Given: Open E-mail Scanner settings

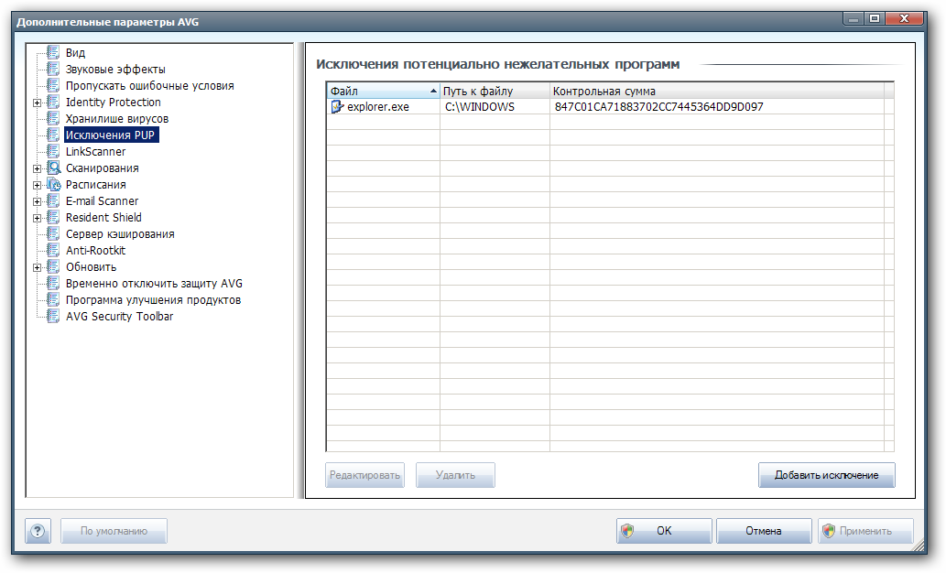Looking at the screenshot, I should click(x=102, y=200).
